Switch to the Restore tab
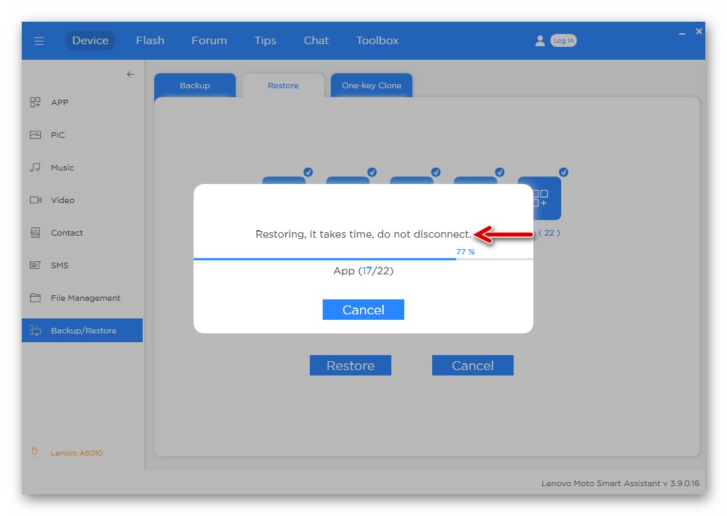The image size is (727, 516). [x=283, y=86]
